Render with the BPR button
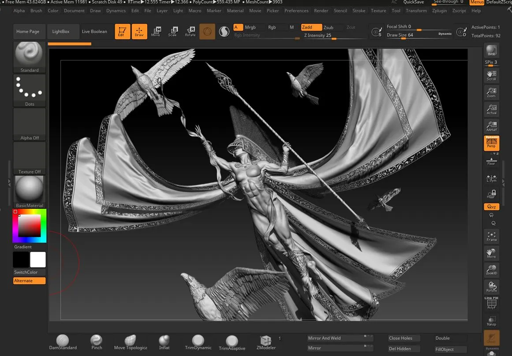 491,51
